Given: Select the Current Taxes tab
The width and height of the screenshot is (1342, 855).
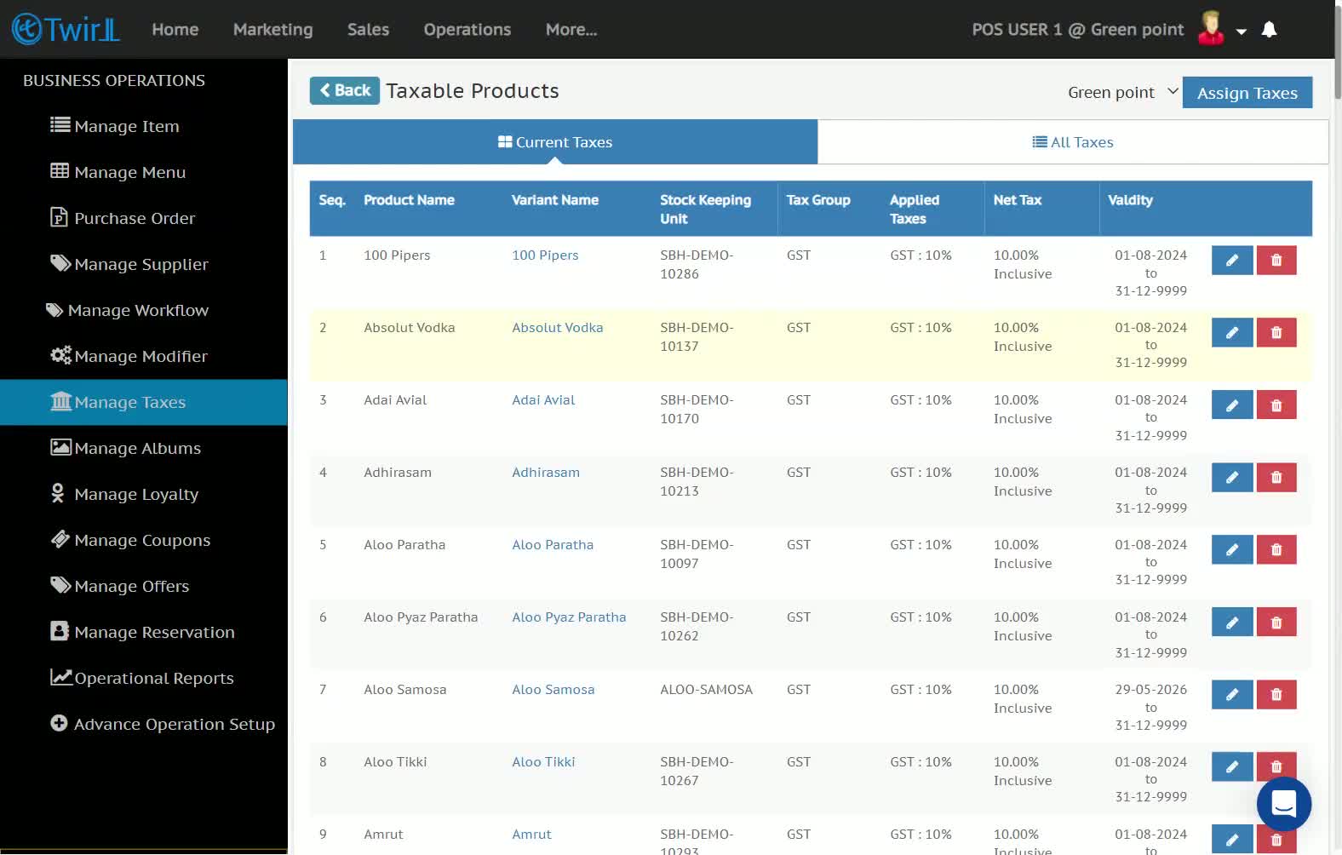Looking at the screenshot, I should (x=555, y=142).
